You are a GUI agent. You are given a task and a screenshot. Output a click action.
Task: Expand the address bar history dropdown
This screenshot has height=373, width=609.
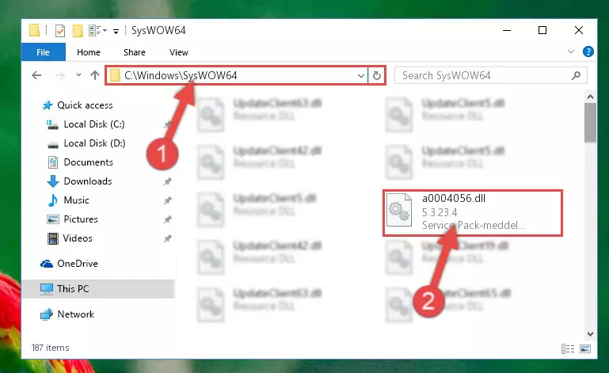[361, 75]
